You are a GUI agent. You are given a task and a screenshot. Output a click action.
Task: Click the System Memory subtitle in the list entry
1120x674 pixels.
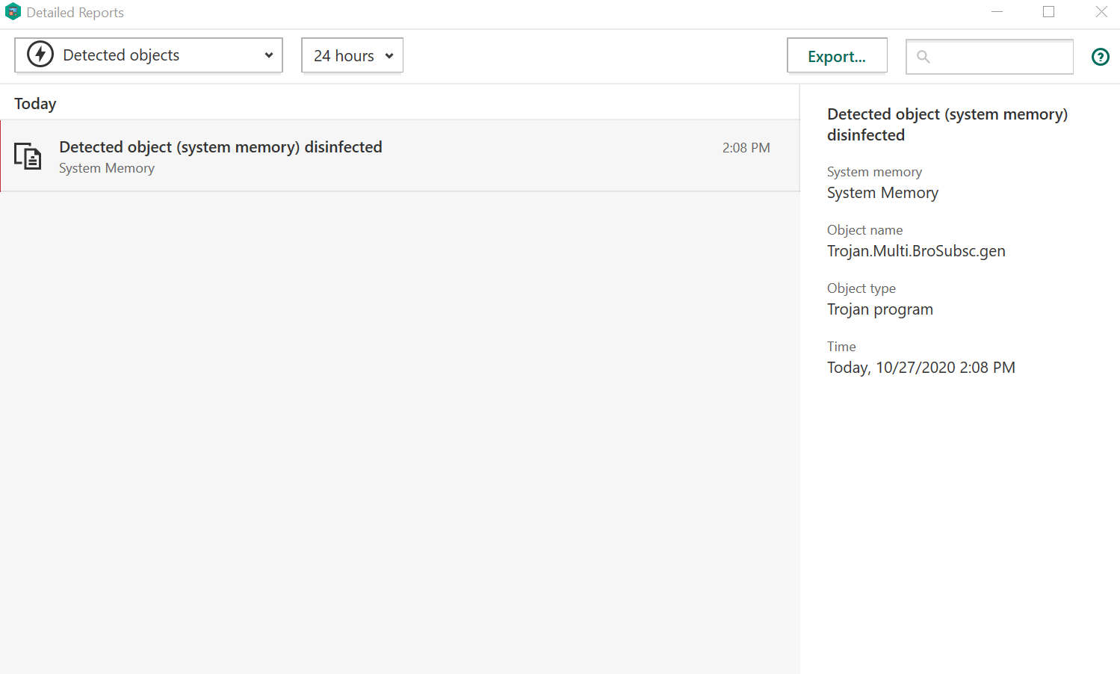107,169
